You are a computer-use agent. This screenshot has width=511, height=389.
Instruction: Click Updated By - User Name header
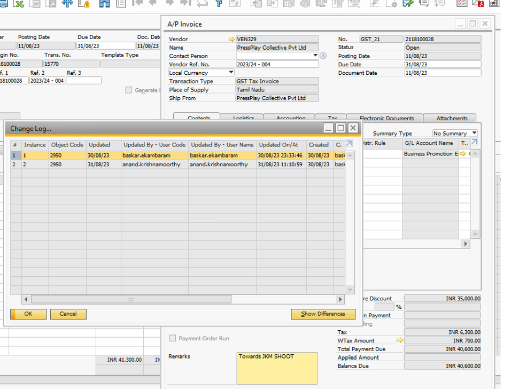[x=222, y=145]
